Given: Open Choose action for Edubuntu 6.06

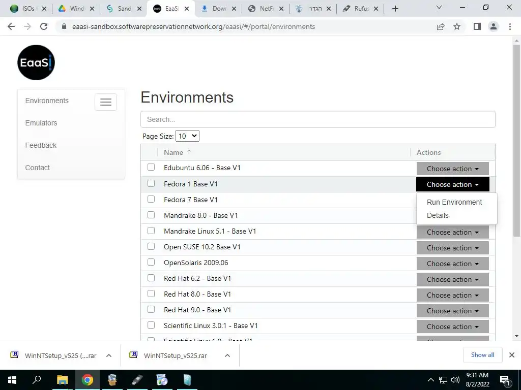Looking at the screenshot, I should point(452,169).
